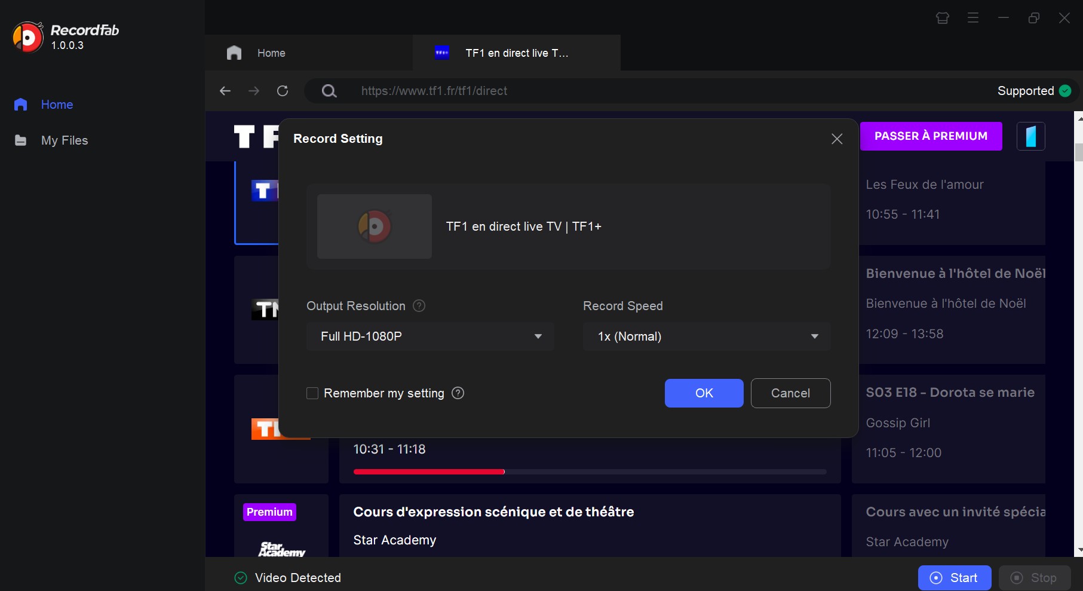Open Cours avec un invité spécial heading

pyautogui.click(x=956, y=512)
